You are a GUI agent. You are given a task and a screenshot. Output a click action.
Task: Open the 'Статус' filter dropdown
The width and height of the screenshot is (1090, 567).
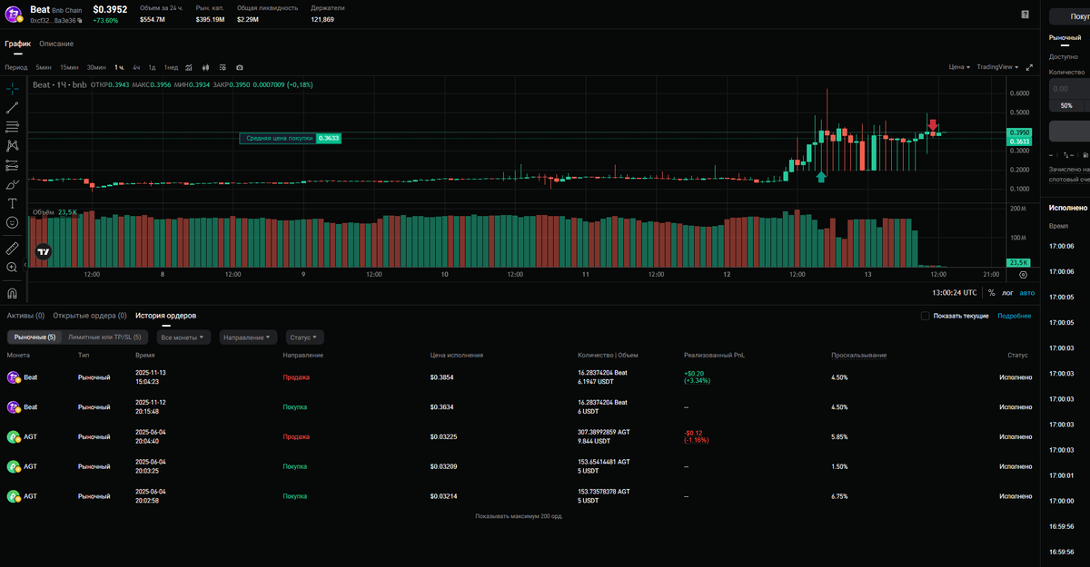coord(304,337)
